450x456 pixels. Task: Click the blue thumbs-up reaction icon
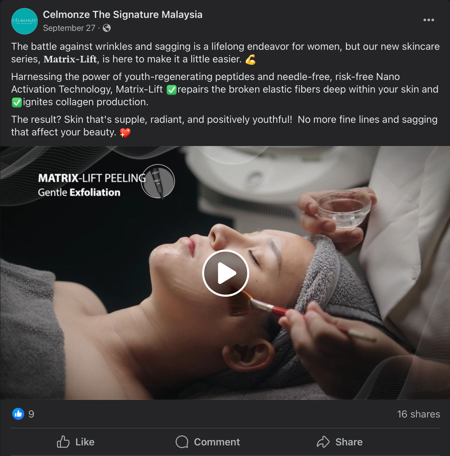point(18,414)
